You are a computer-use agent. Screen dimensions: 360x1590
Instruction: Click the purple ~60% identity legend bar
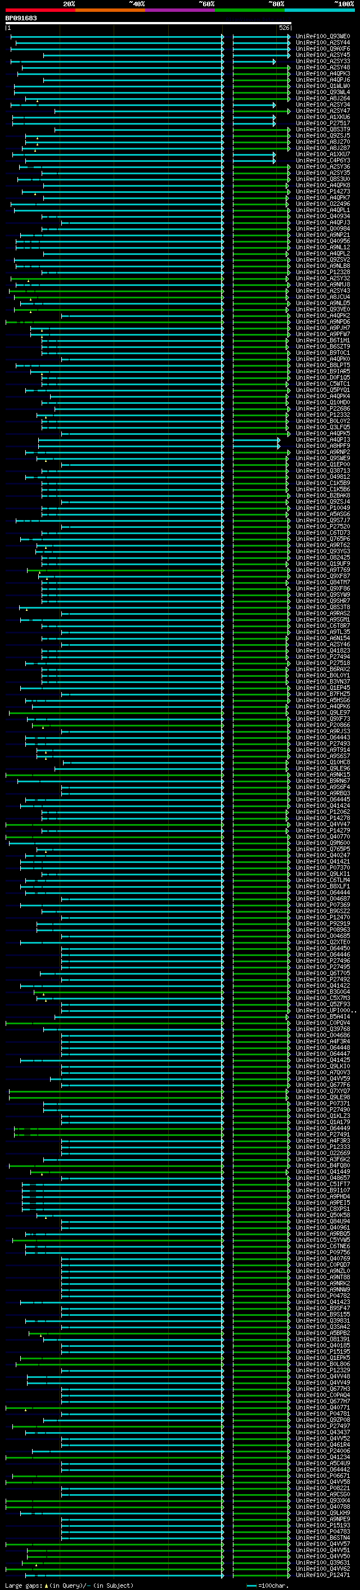pos(181,10)
